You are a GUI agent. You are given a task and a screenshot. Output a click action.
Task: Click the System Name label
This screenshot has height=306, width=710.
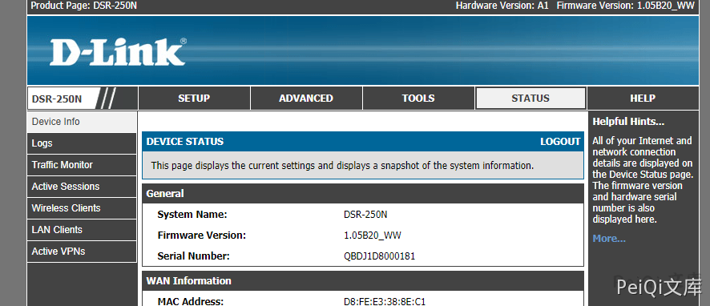click(192, 215)
